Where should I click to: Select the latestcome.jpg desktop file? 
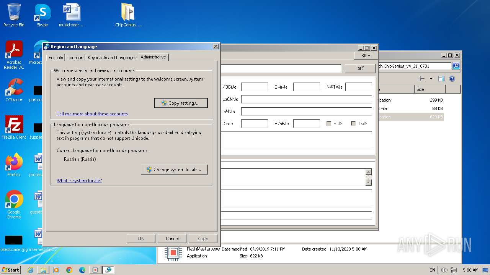(14, 243)
